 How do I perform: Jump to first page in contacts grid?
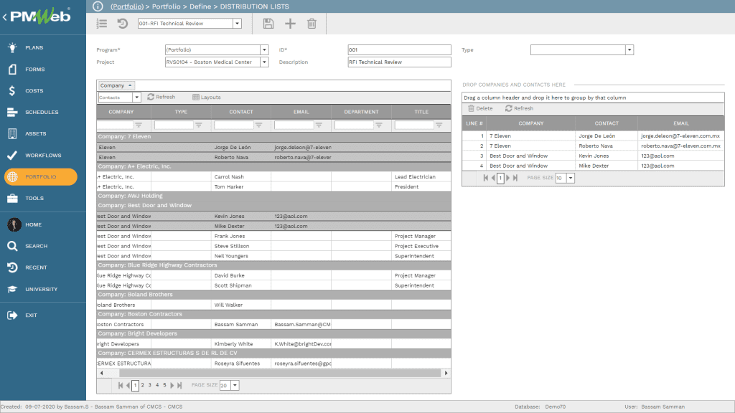tap(121, 385)
